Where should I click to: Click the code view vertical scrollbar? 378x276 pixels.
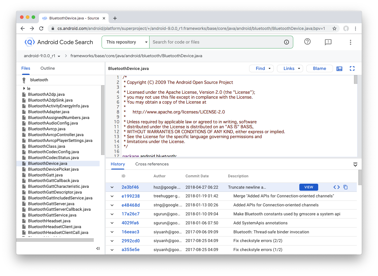[x=356, y=80]
